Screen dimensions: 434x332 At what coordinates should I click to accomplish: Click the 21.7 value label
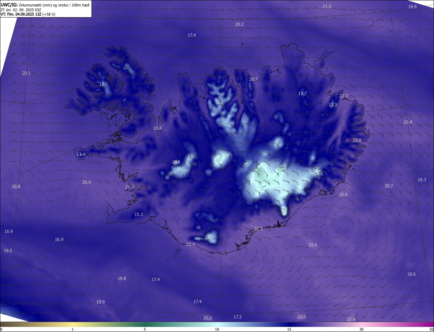(x=344, y=96)
